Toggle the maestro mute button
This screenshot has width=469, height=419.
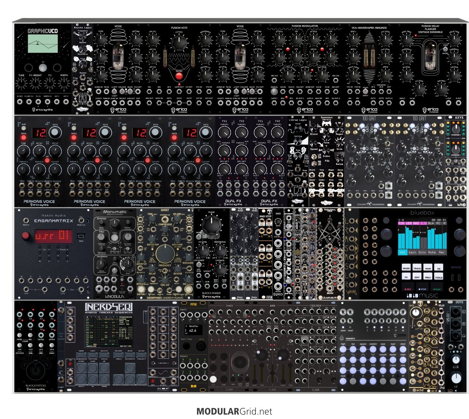coord(343,381)
